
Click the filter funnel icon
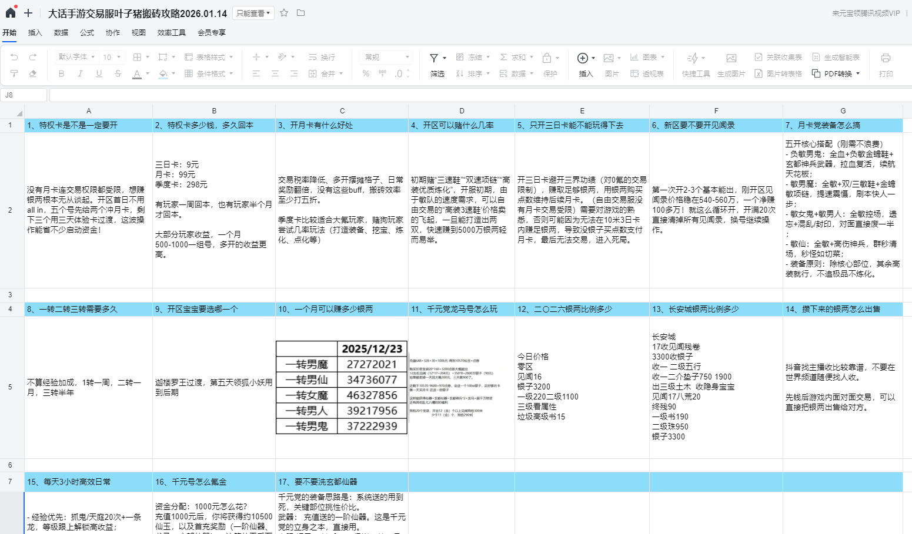[434, 58]
